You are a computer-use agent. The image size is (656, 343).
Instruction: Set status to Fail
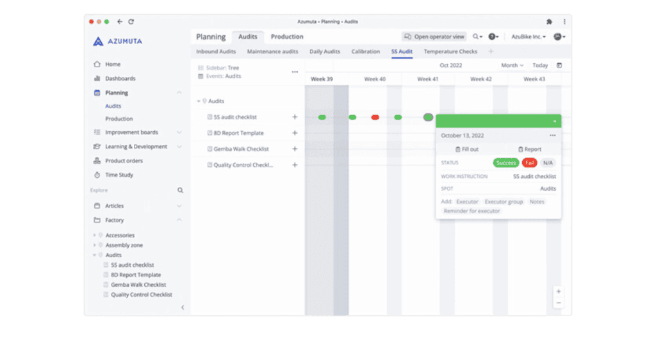click(x=530, y=163)
